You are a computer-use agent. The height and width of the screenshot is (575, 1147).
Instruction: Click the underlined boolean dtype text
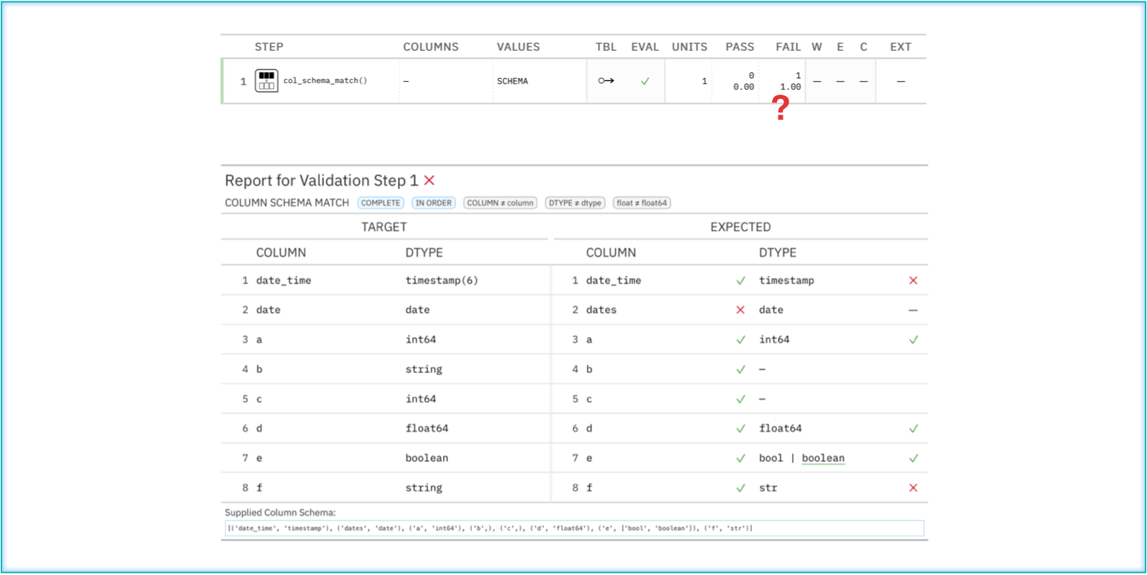[x=823, y=458]
